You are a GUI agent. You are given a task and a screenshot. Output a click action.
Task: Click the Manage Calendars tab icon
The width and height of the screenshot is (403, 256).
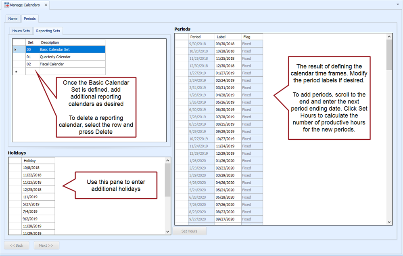point(6,5)
